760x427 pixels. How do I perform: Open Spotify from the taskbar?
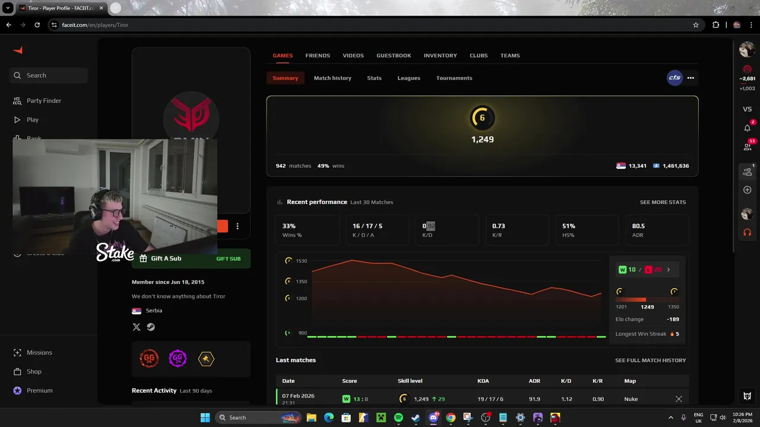[398, 418]
